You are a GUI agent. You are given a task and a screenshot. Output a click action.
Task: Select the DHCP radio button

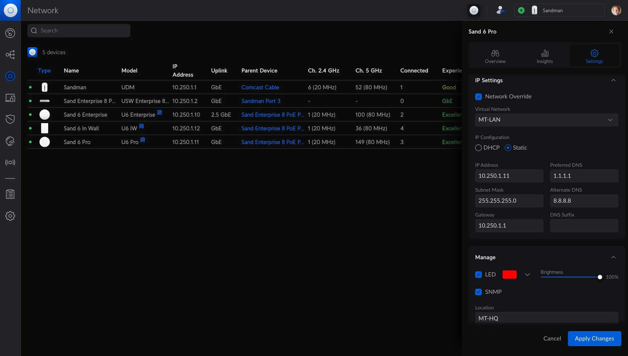[x=478, y=148]
